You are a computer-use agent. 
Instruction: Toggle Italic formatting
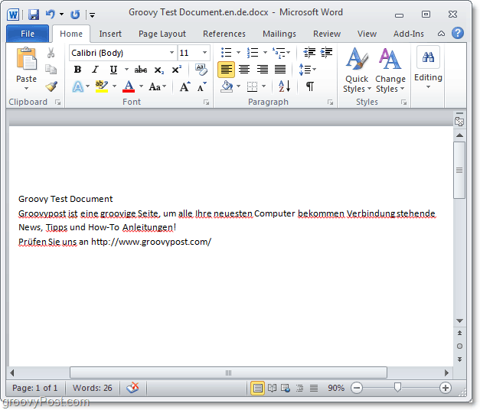(95, 70)
